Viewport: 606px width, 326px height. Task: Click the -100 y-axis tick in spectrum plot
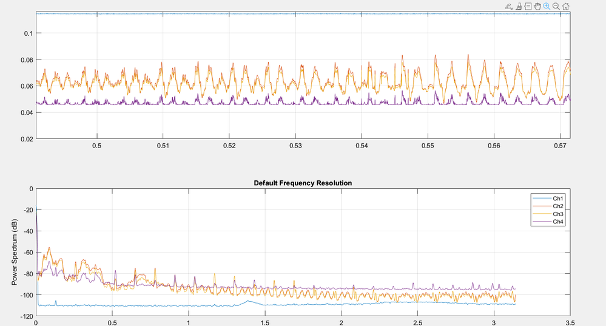[27, 294]
